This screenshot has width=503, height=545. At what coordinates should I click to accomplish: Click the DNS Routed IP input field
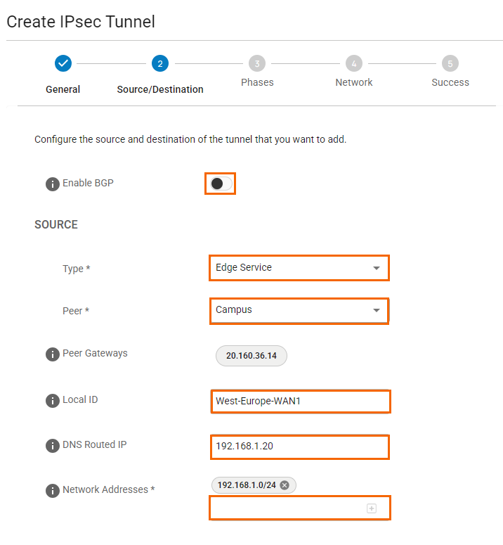click(299, 447)
